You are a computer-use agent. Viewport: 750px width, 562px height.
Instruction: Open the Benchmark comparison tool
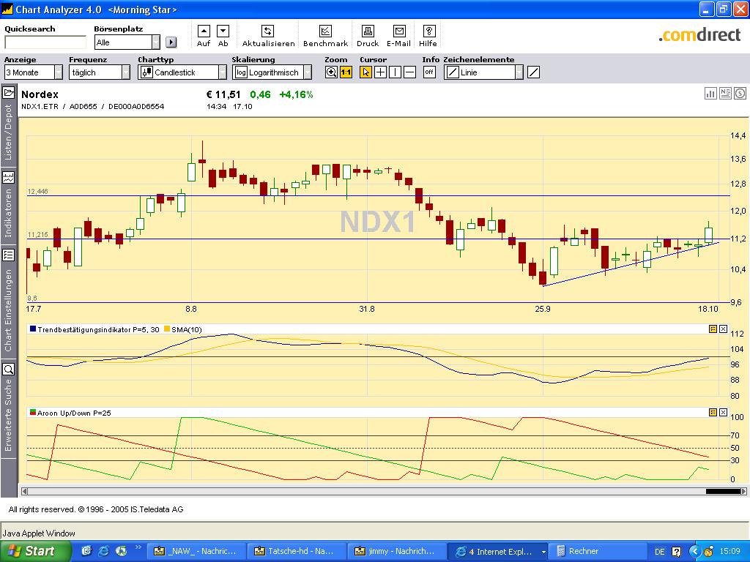coord(325,31)
